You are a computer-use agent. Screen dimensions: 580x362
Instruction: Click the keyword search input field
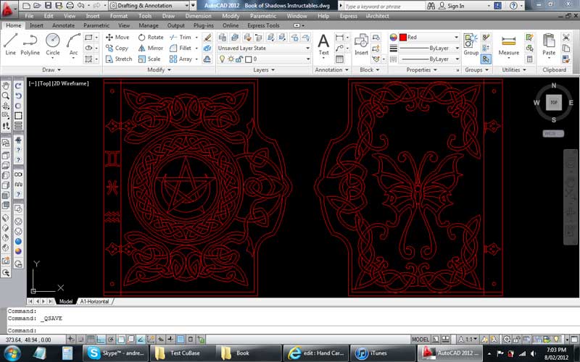pos(385,7)
